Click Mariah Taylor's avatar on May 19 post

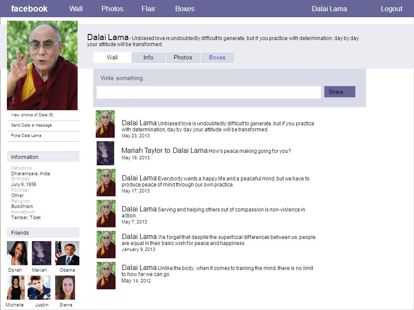click(x=105, y=153)
